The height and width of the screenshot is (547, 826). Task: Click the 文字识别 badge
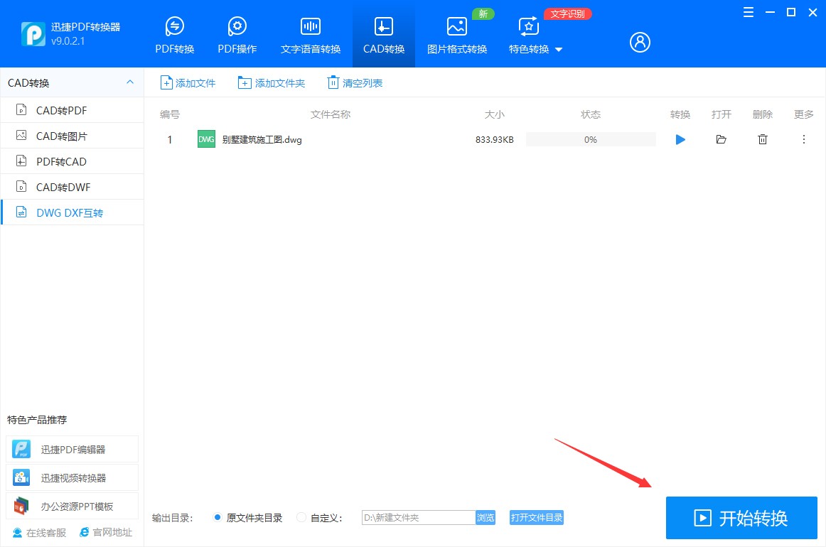pos(567,13)
